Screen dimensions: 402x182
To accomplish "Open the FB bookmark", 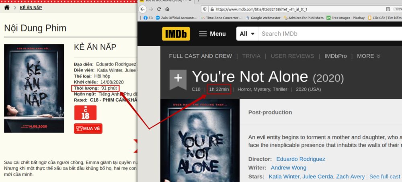I will pos(148,18).
